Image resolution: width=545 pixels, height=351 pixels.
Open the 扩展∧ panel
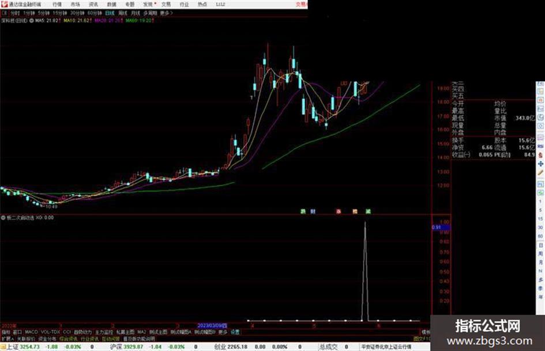click(x=7, y=338)
